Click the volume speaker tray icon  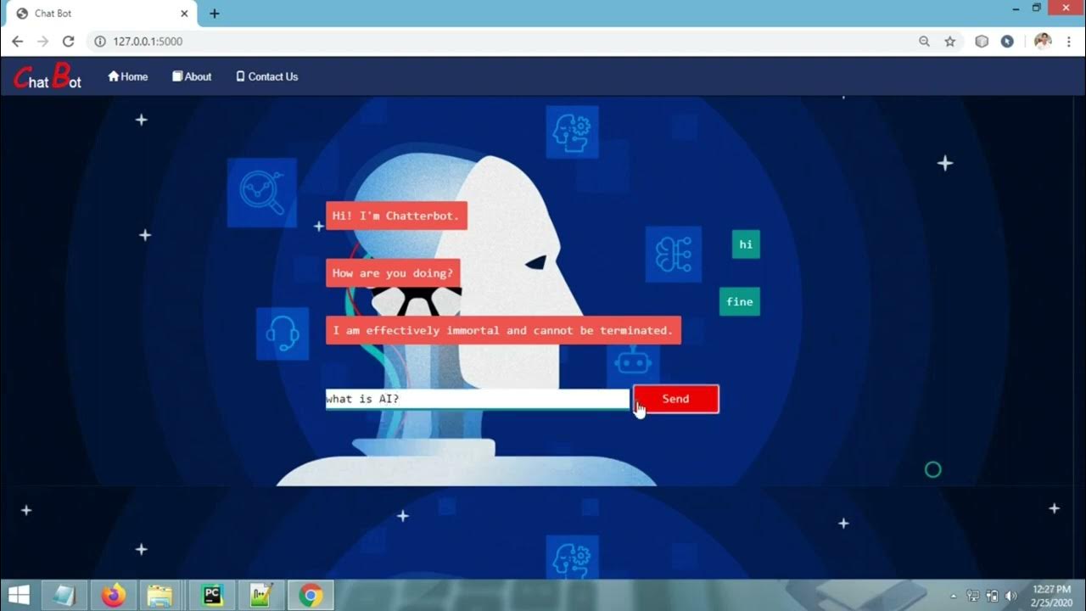[x=1010, y=597]
